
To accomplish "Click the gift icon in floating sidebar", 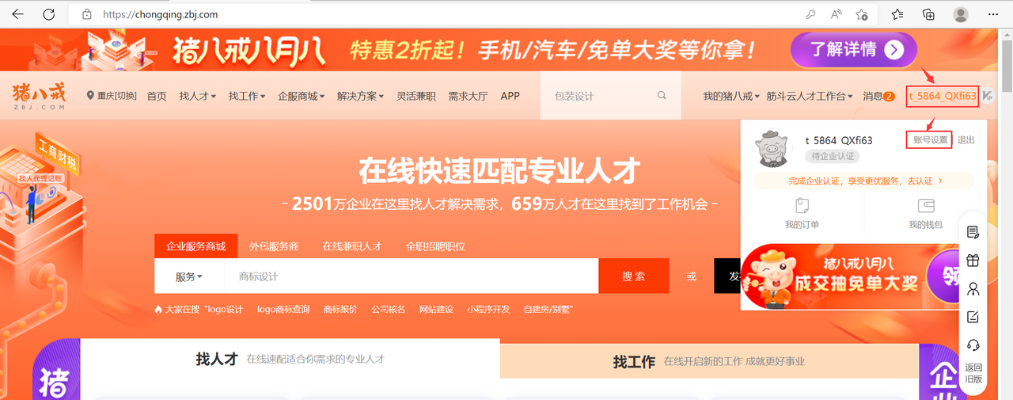I will point(973,260).
